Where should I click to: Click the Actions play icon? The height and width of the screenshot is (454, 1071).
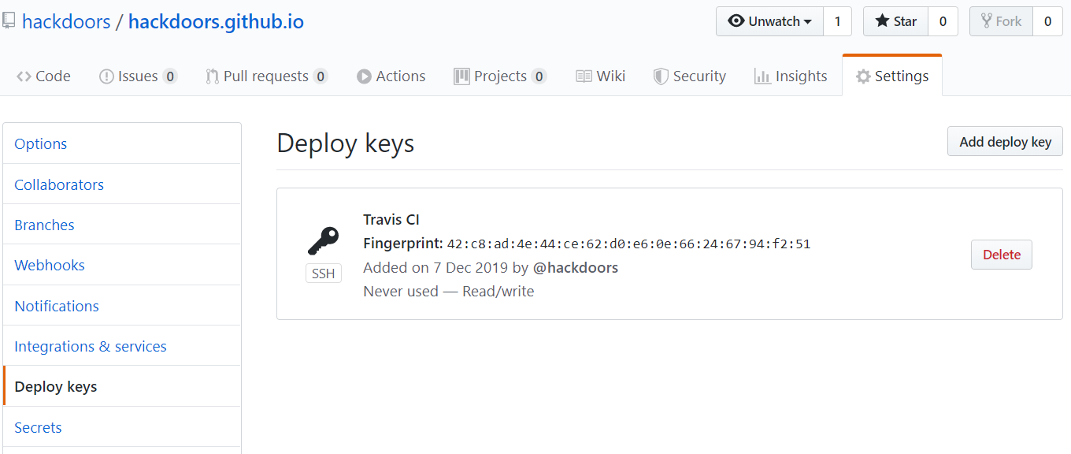[364, 76]
